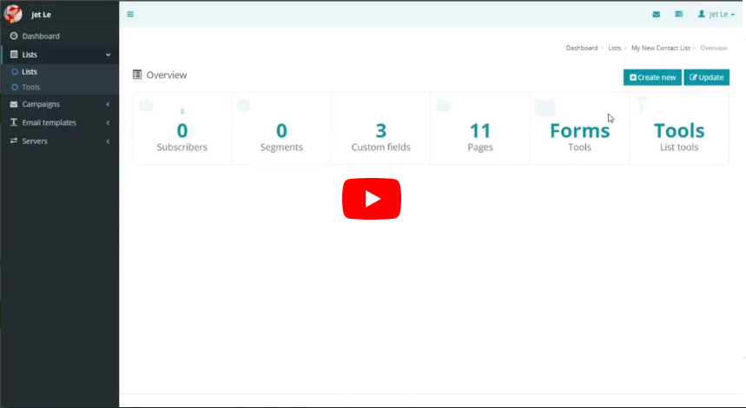Click the Overview heading list icon

point(137,75)
